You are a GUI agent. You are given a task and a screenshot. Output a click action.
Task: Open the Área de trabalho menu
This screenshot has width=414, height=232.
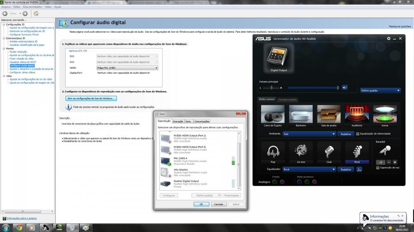[x=32, y=7]
